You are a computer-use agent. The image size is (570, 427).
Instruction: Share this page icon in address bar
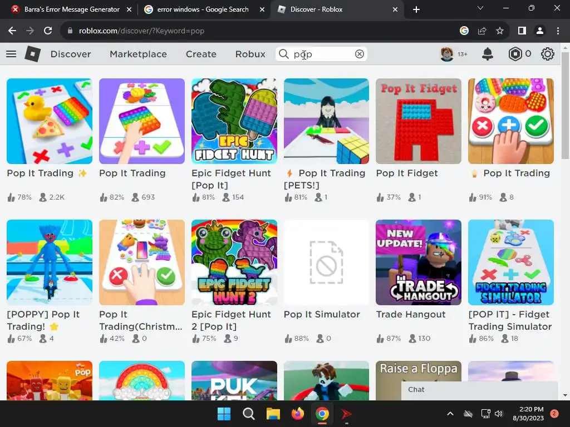pyautogui.click(x=482, y=31)
